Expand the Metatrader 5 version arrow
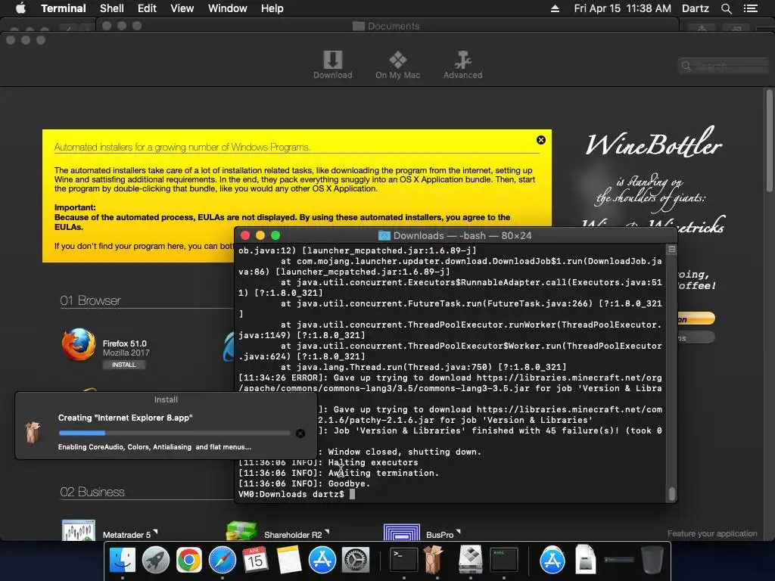775x581 pixels. click(x=155, y=532)
